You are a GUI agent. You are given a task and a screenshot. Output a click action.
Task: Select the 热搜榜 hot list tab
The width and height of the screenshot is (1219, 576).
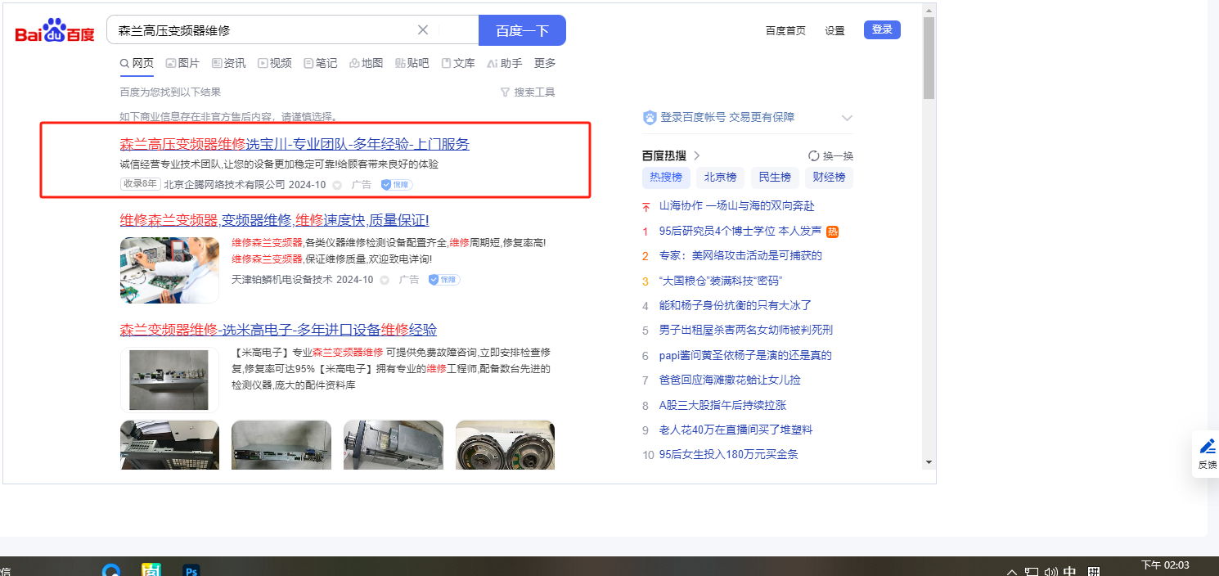(666, 177)
